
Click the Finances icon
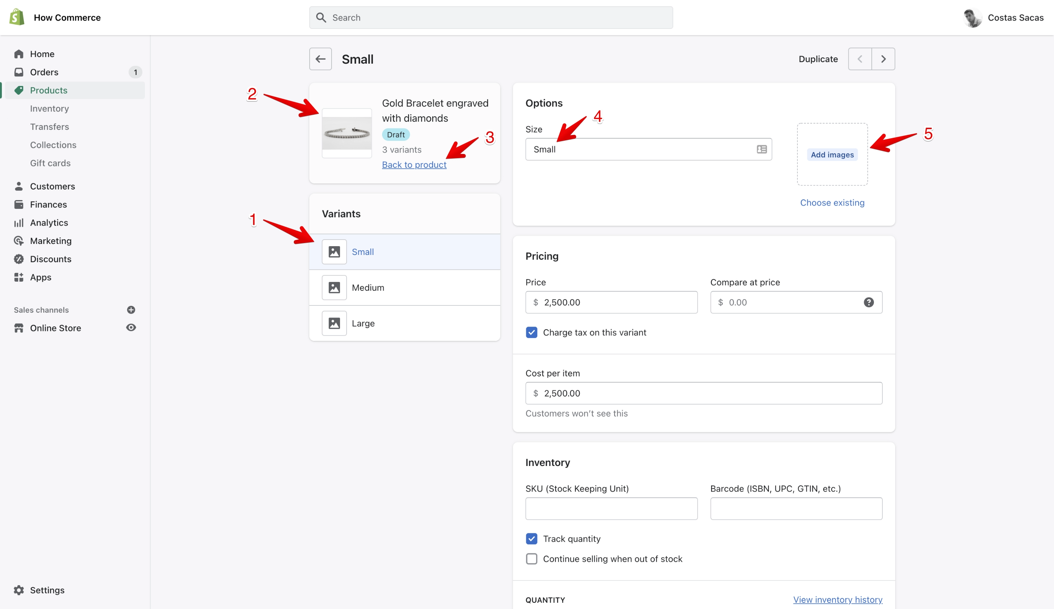(19, 204)
